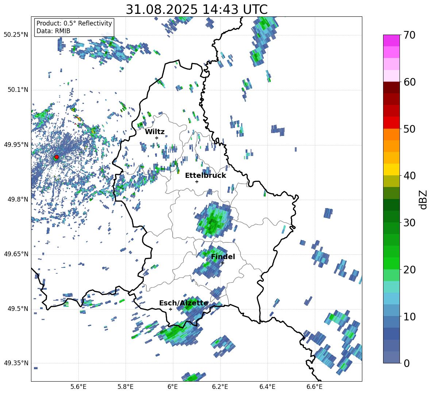
Task: Select the Esch/Alzette city label
Action: (184, 303)
